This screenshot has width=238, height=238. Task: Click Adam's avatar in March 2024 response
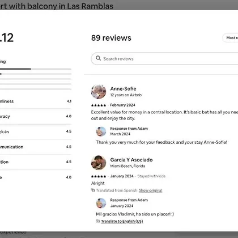101,131
